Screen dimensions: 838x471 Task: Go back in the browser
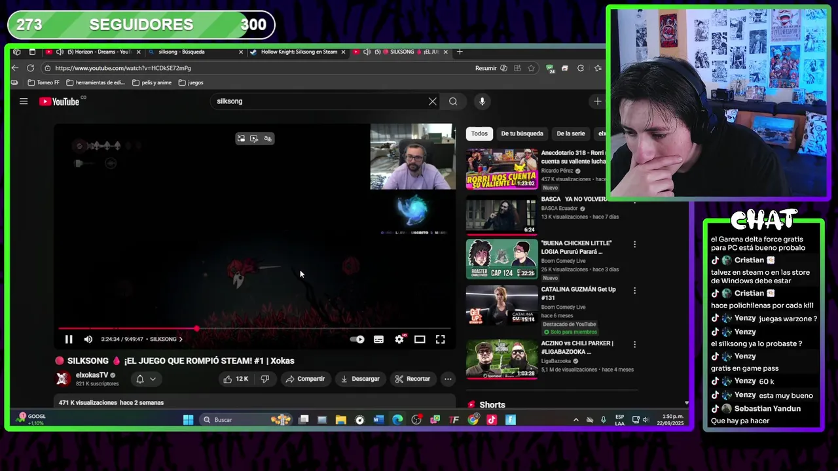pos(15,68)
